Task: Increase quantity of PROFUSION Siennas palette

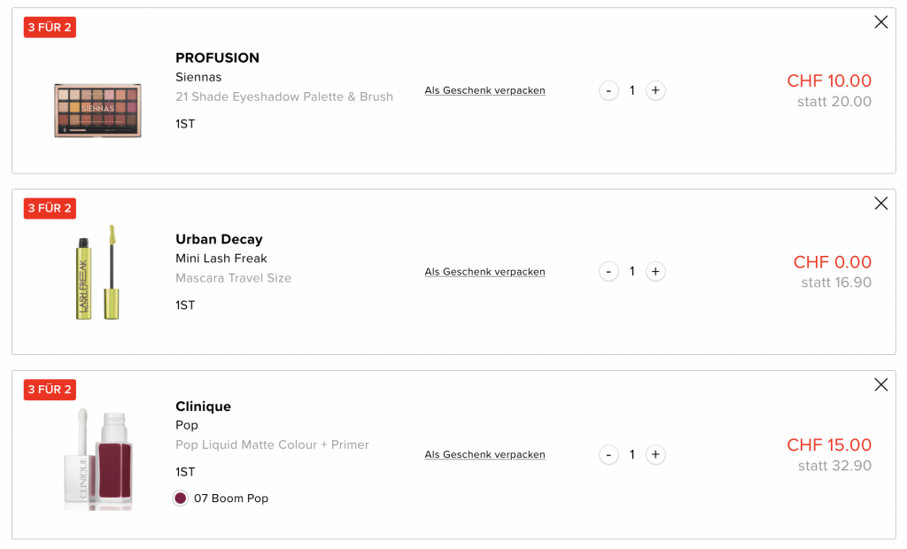Action: pos(655,90)
